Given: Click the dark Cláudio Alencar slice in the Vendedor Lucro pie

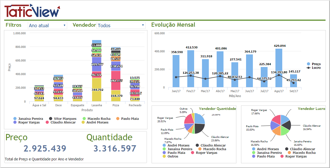Looking at the screenshot, I should tap(287, 125).
